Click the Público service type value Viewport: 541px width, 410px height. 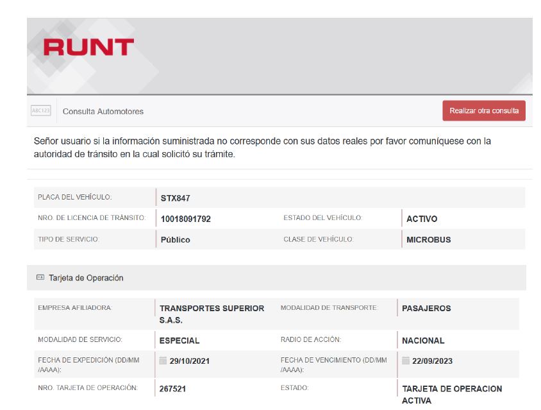[175, 240]
